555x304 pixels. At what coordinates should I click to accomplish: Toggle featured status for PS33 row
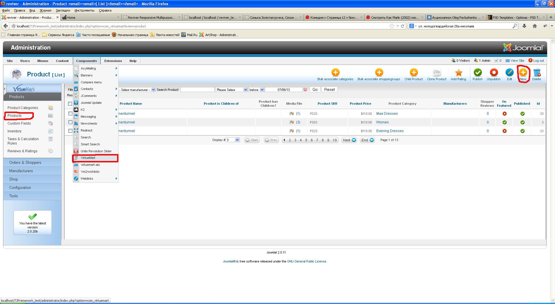[504, 114]
